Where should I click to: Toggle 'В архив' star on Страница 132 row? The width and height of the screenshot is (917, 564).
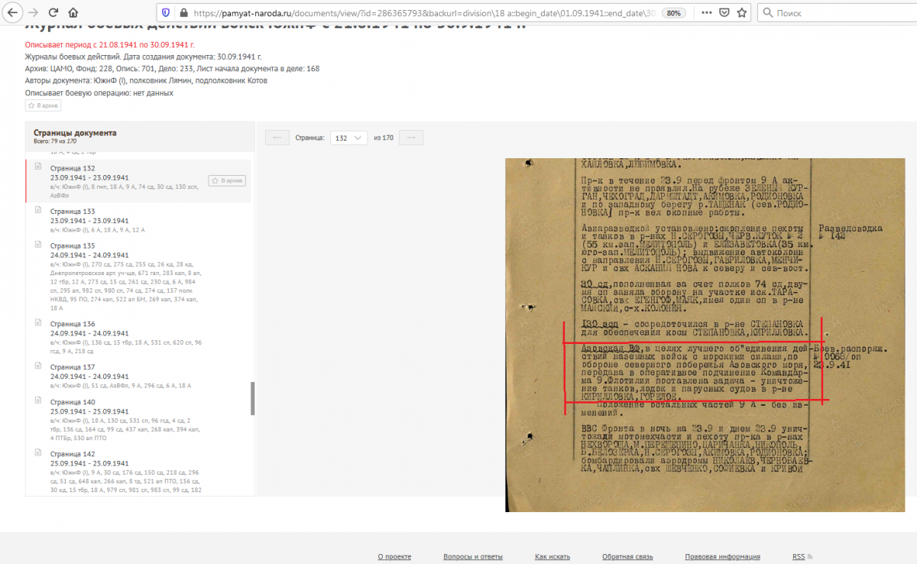(x=227, y=180)
